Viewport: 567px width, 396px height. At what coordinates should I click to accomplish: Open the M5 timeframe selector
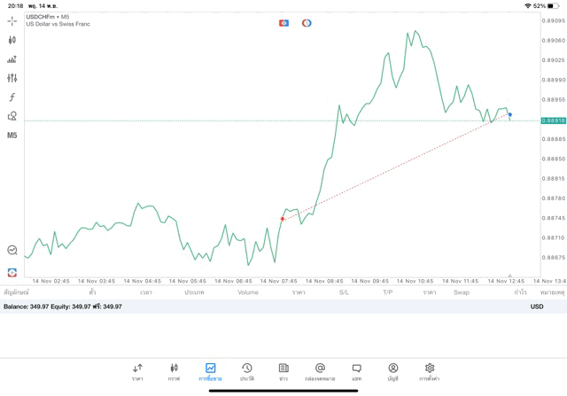coord(12,136)
